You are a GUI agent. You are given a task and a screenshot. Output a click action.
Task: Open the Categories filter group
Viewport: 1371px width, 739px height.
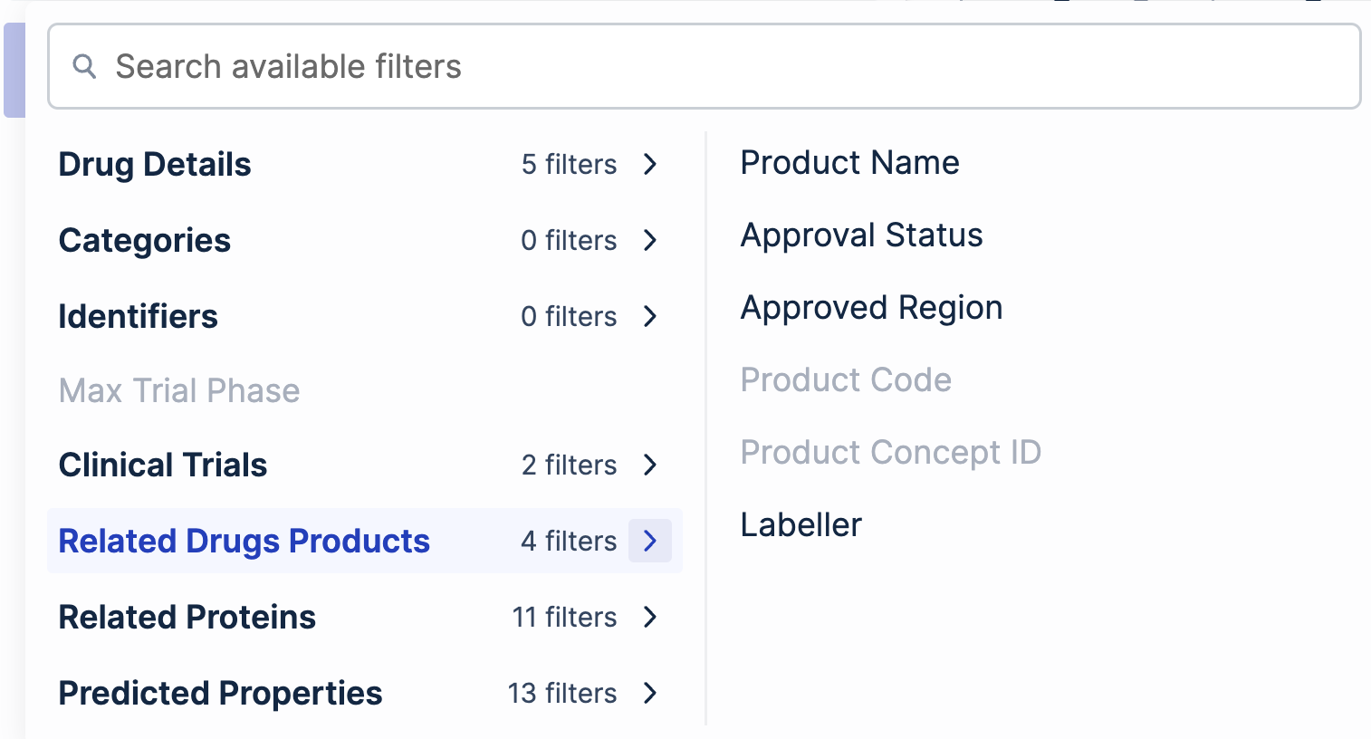145,240
